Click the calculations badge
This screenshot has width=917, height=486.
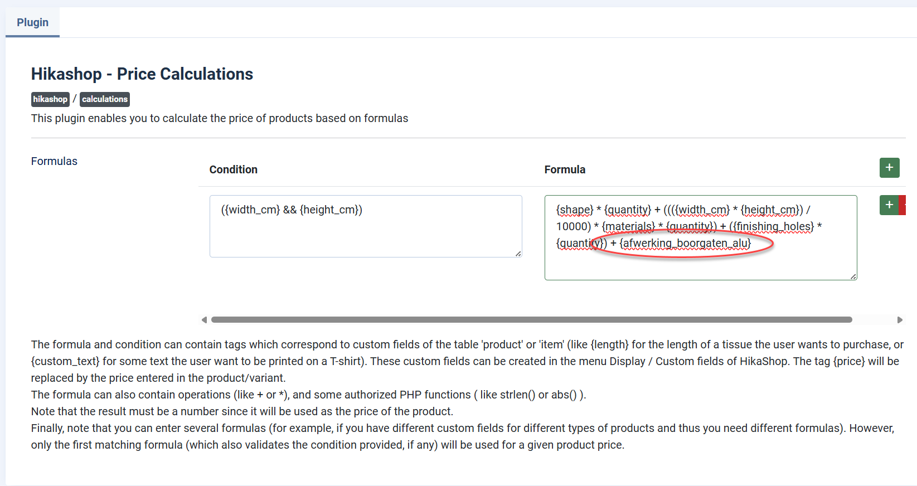105,99
